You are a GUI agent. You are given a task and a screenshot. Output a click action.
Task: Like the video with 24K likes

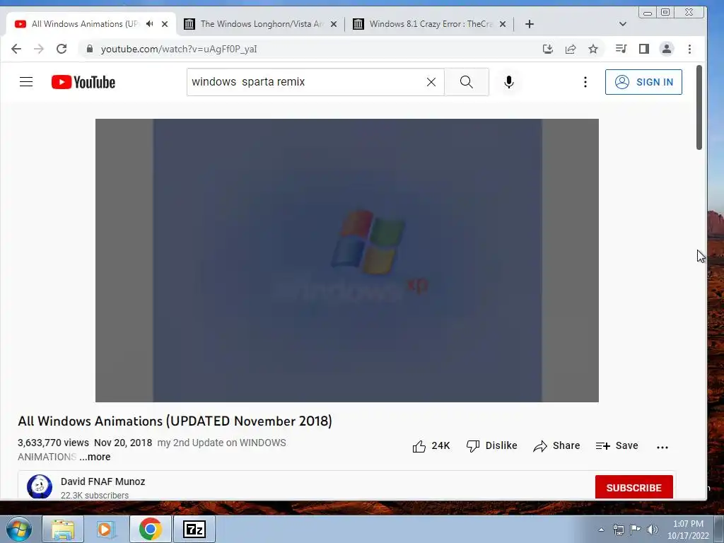click(x=431, y=446)
